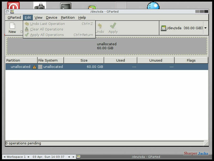214x161 pixels.
Task: Click the unallocated partition name cell
Action: (21, 67)
